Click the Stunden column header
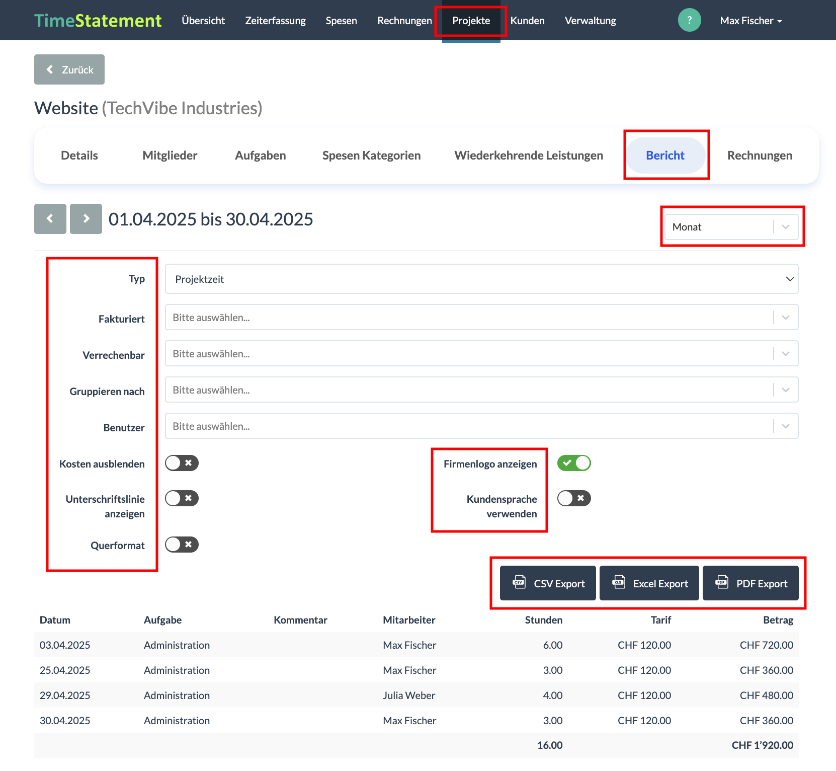This screenshot has width=836, height=771. pyautogui.click(x=544, y=620)
